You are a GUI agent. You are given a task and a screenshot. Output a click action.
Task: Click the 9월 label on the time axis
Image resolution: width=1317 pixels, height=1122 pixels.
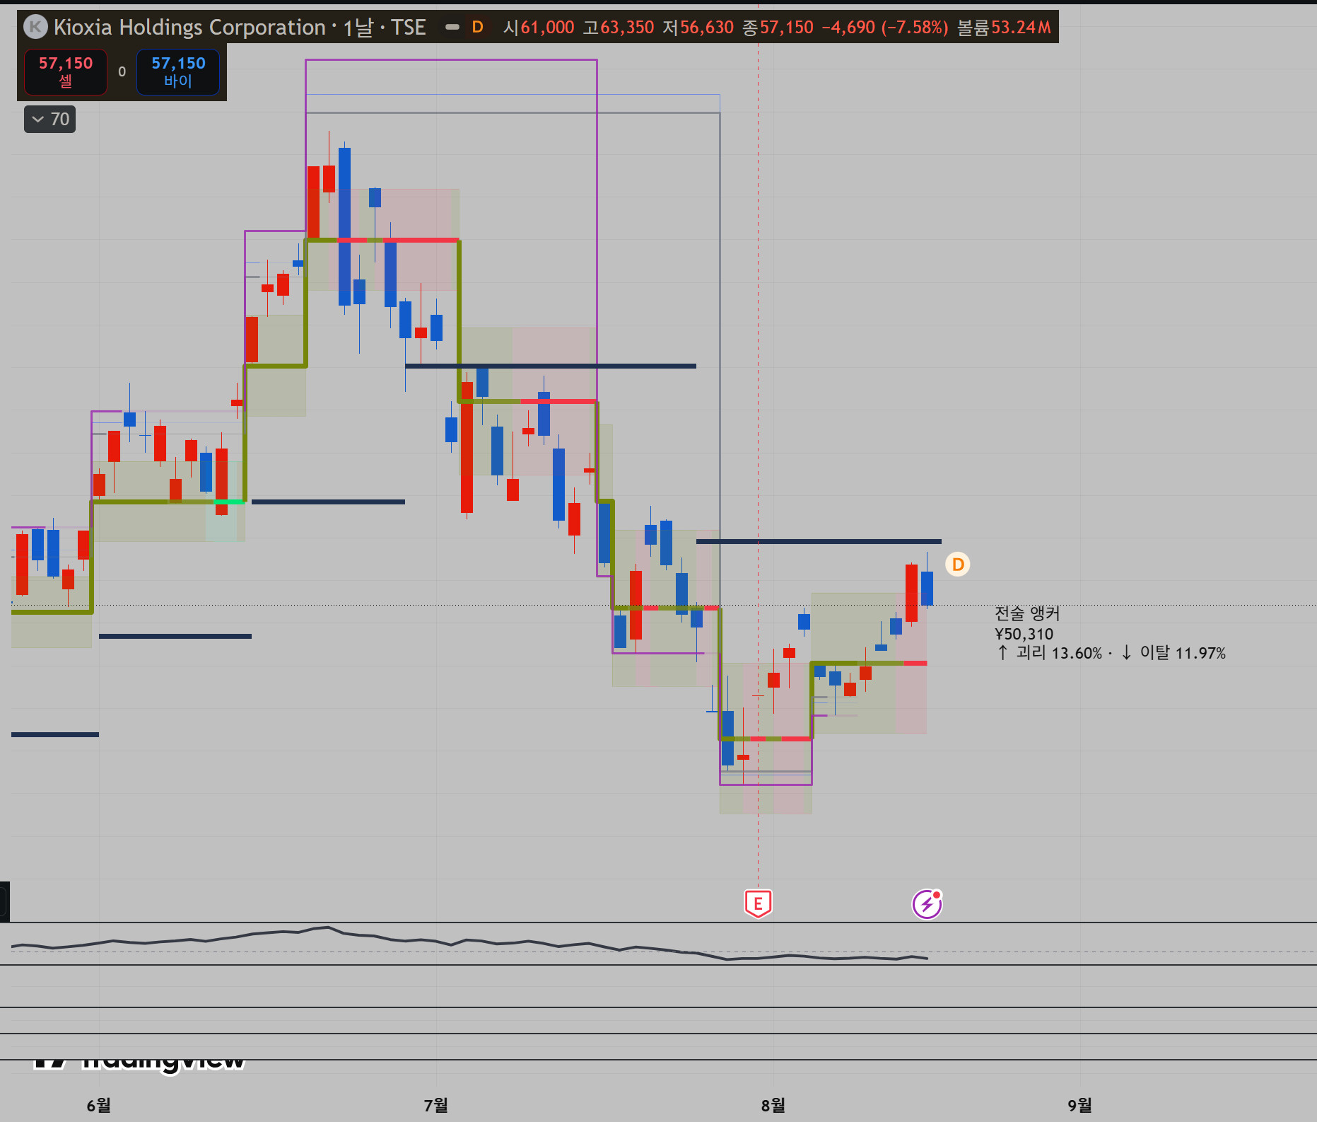point(1080,1105)
